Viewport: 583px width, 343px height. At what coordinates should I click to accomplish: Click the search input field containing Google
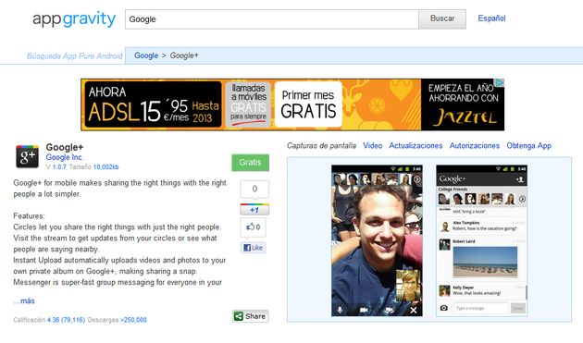click(272, 19)
